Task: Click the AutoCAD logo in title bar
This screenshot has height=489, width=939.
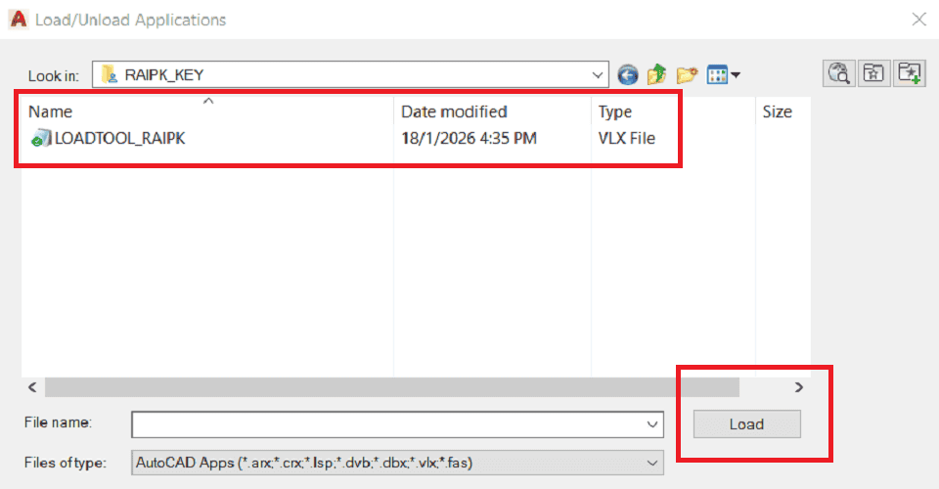Action: [x=19, y=20]
